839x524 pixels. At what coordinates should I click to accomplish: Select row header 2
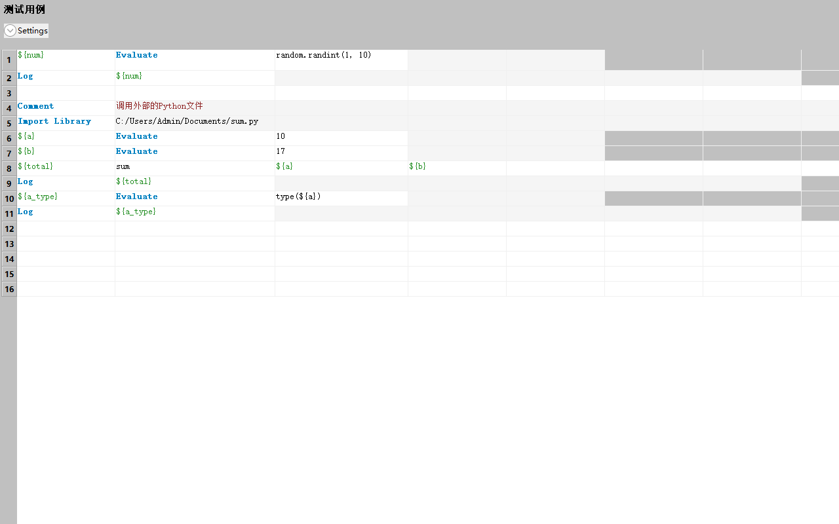9,78
